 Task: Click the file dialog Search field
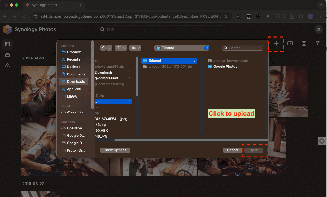pos(242,48)
